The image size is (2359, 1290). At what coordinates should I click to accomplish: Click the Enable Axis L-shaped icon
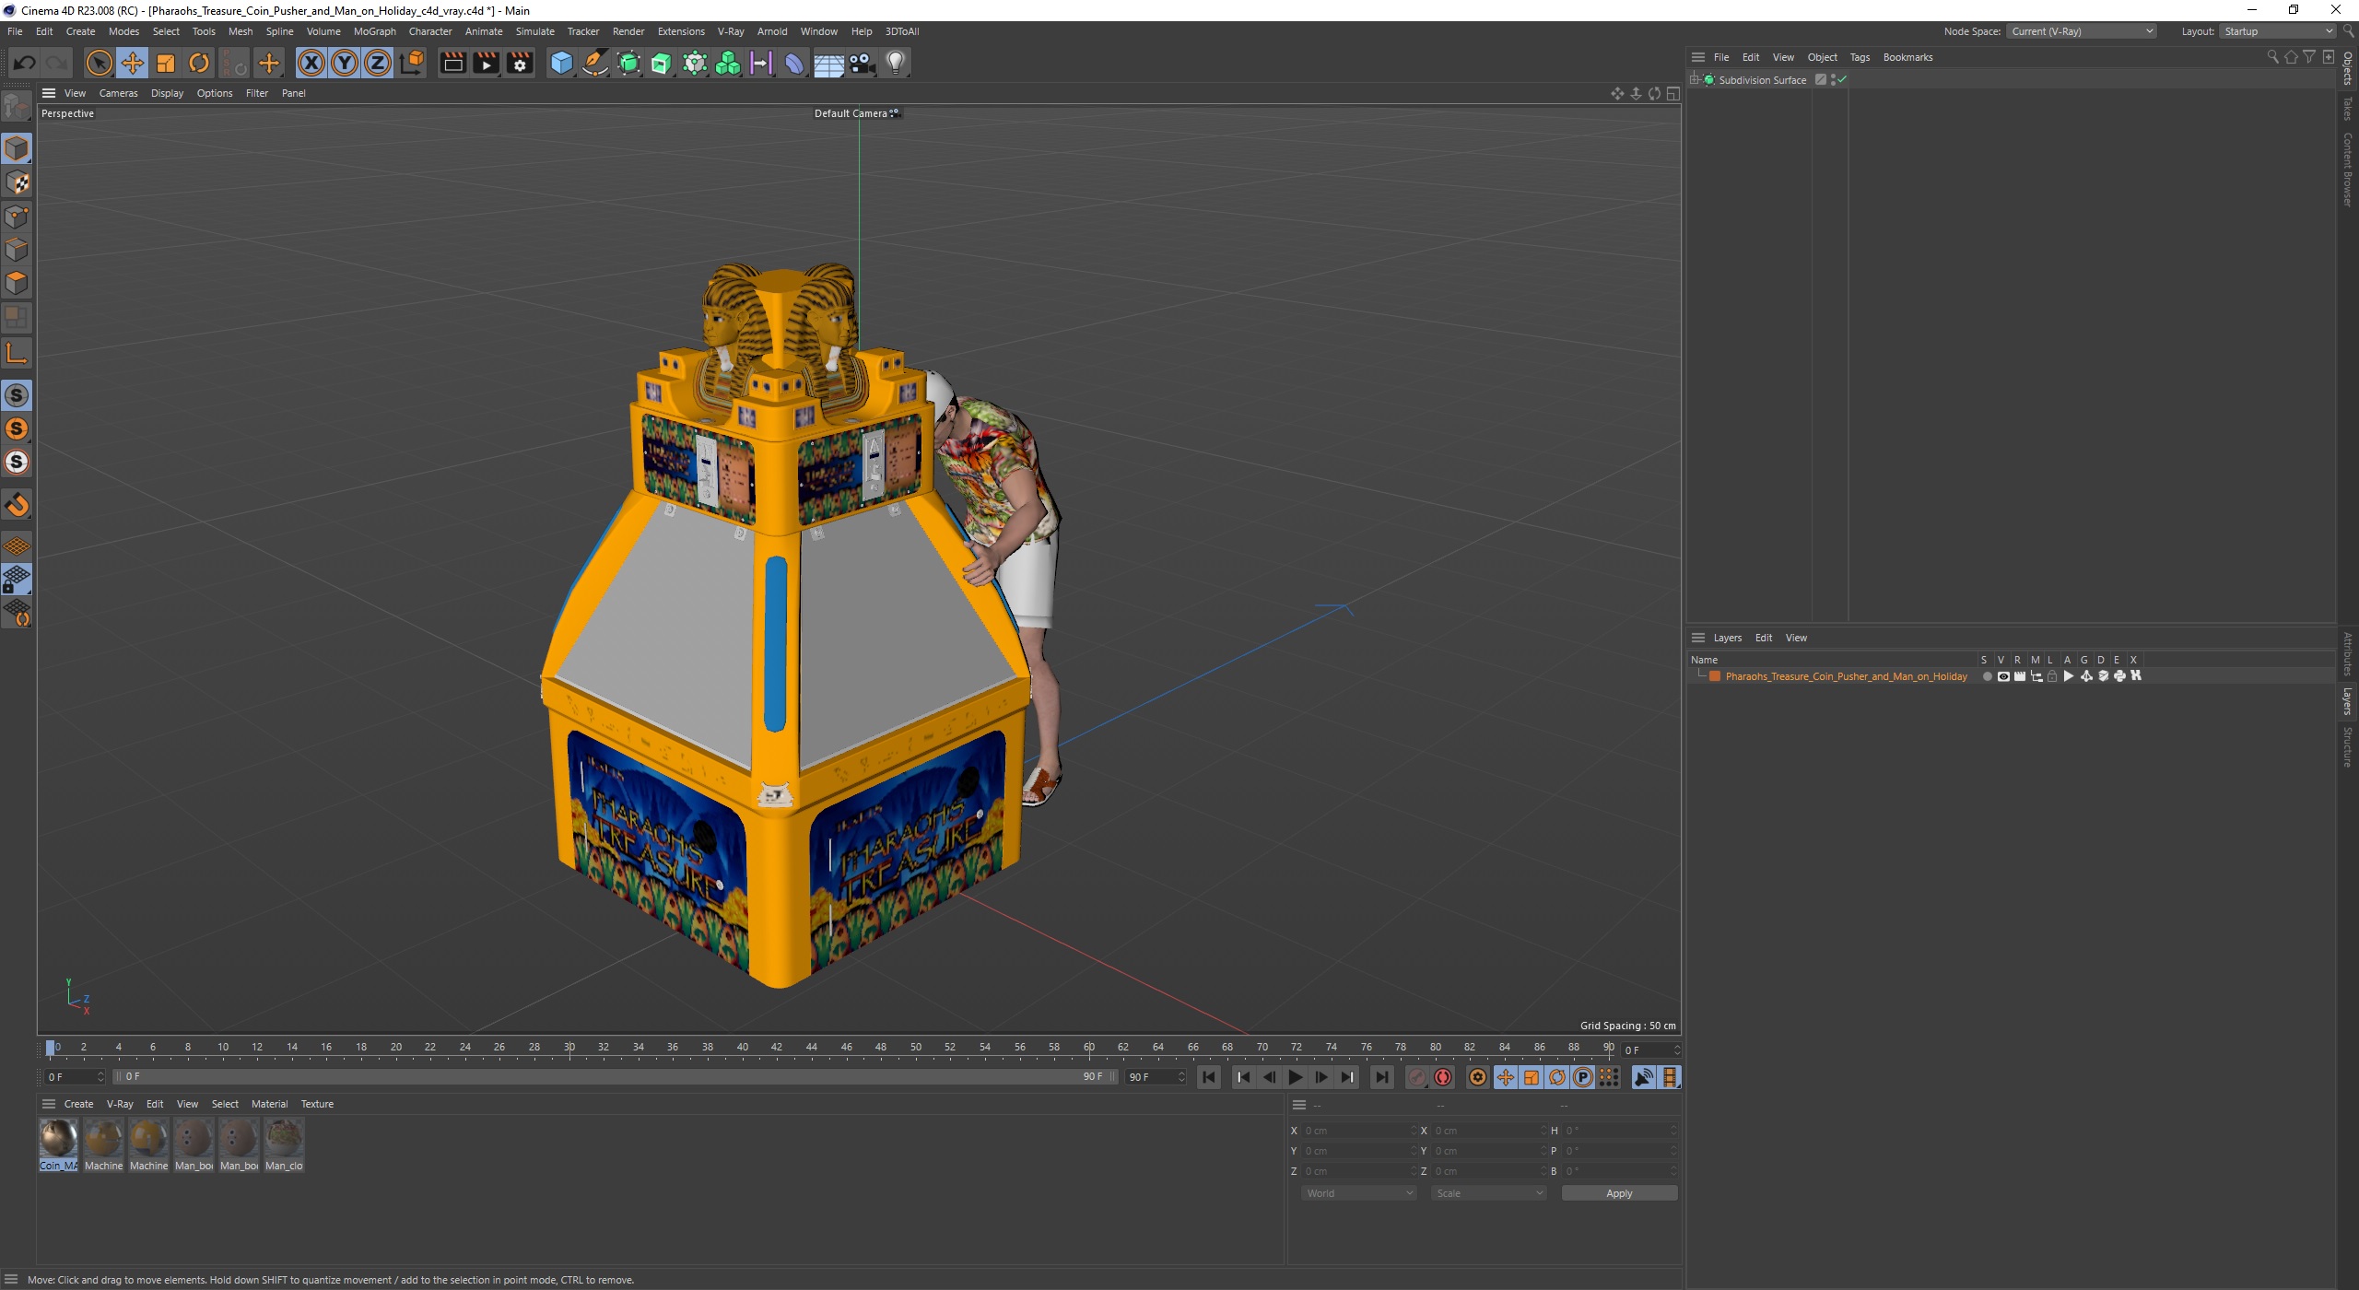coord(17,353)
